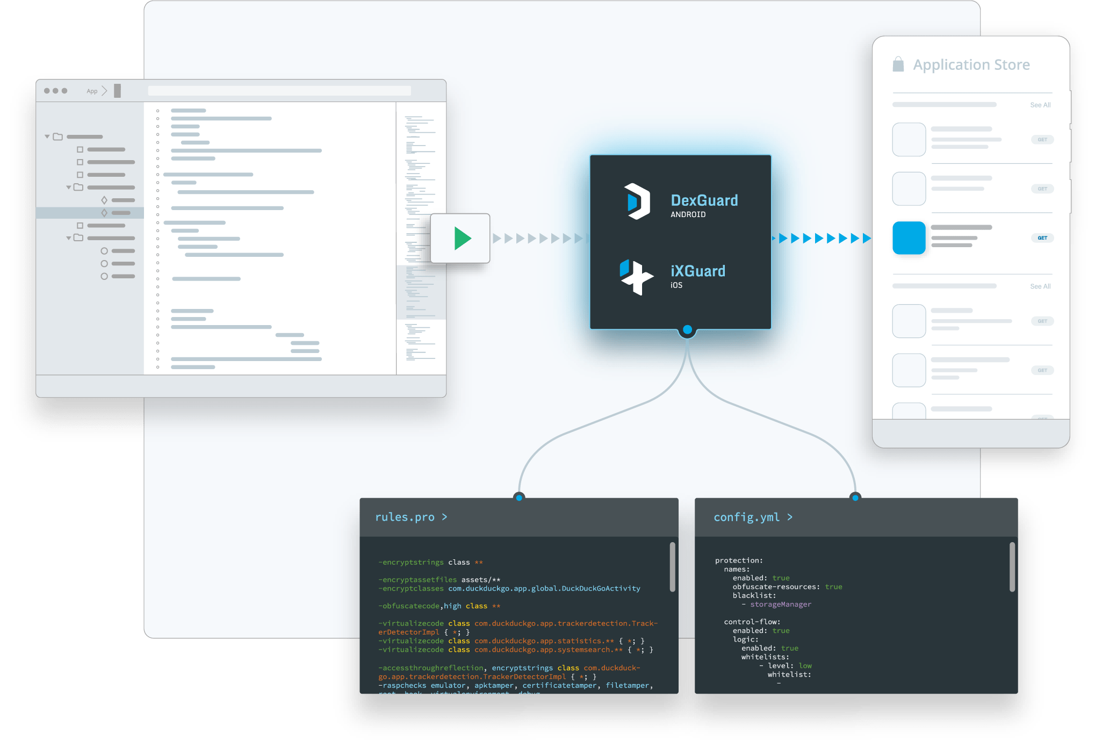Click GET for first app in lower section
Viewport: 1095px width, 749px height.
pos(1042,321)
